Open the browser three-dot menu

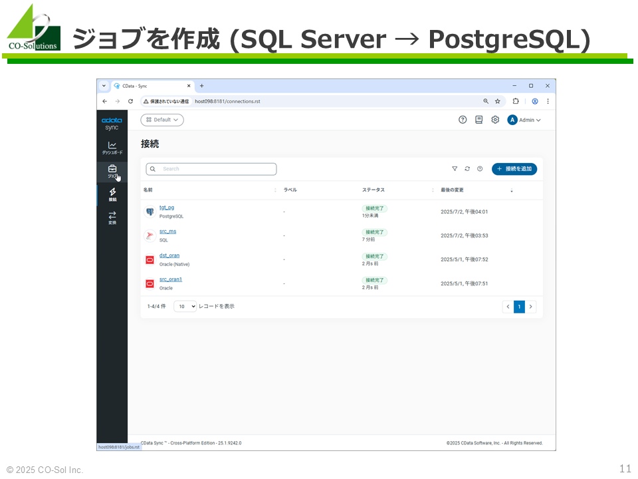coord(548,101)
